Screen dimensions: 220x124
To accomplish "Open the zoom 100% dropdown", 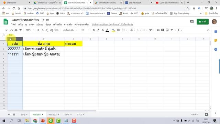I will (x=30, y=30).
